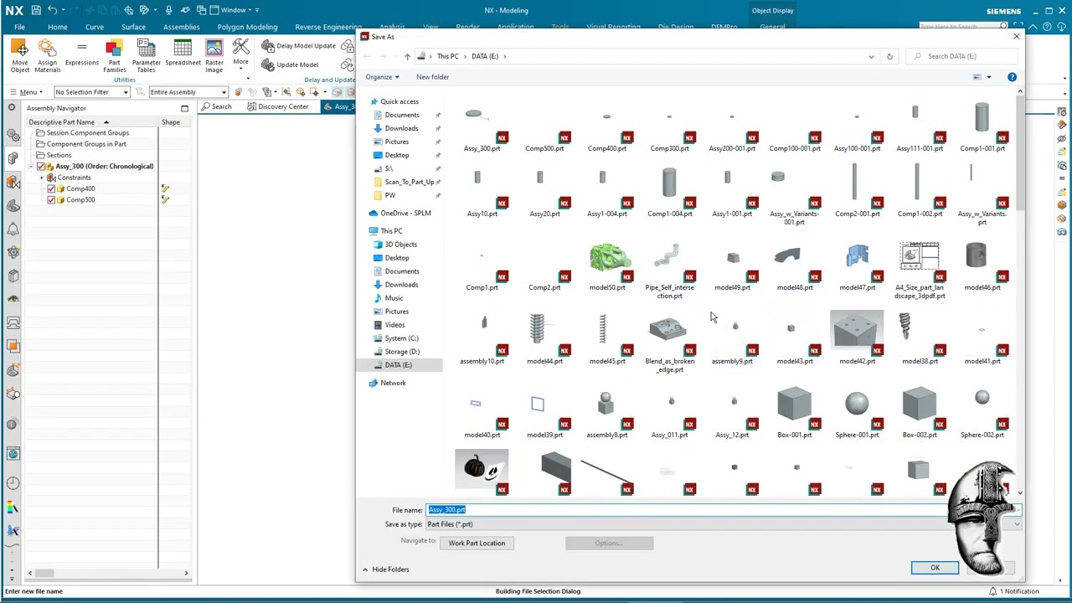
Task: Click the Save icon in NX title bar
Action: point(36,10)
